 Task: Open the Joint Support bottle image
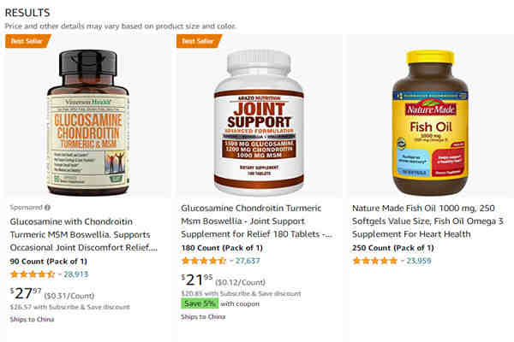(x=259, y=123)
